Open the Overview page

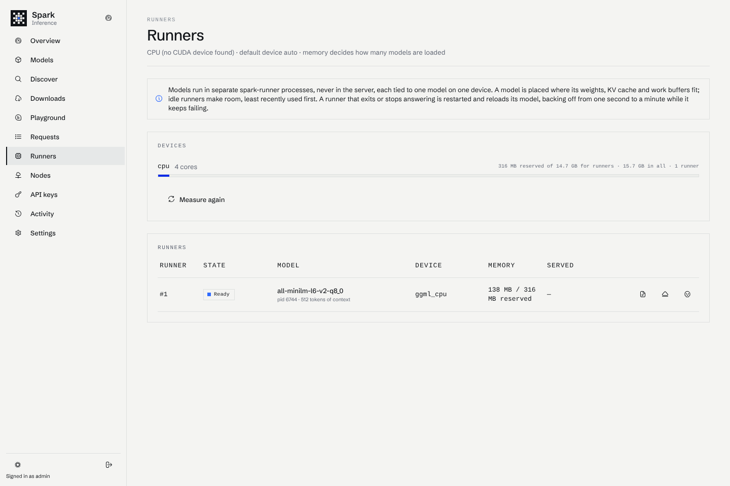click(65, 40)
